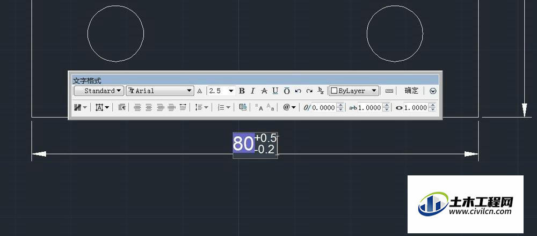Viewport: 537px width, 236px height.
Task: Toggle strikethrough formatting
Action: pyautogui.click(x=264, y=91)
